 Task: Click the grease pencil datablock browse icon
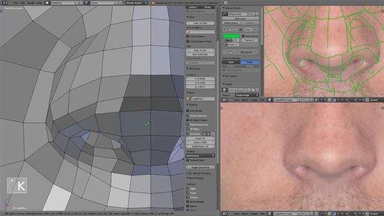224,14
